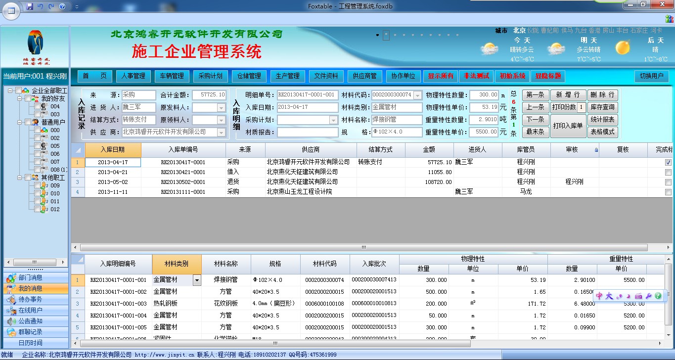Click the sun icon for 后天 weather
This screenshot has width=675, height=360.
[x=623, y=47]
